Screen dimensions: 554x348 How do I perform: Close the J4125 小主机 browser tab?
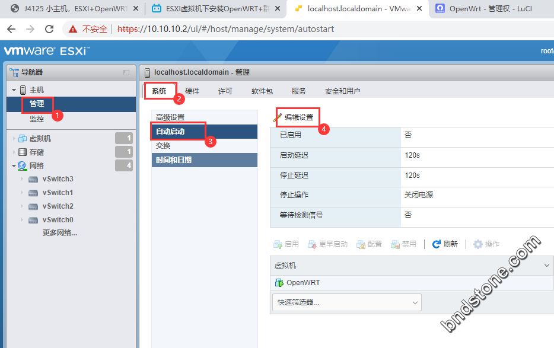tap(136, 8)
